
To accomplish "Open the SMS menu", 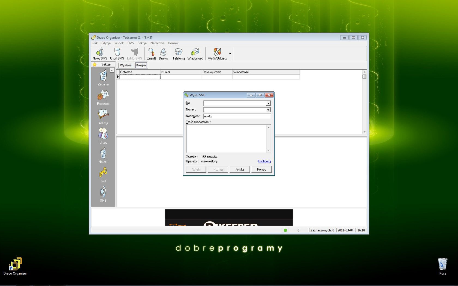I will click(x=131, y=43).
